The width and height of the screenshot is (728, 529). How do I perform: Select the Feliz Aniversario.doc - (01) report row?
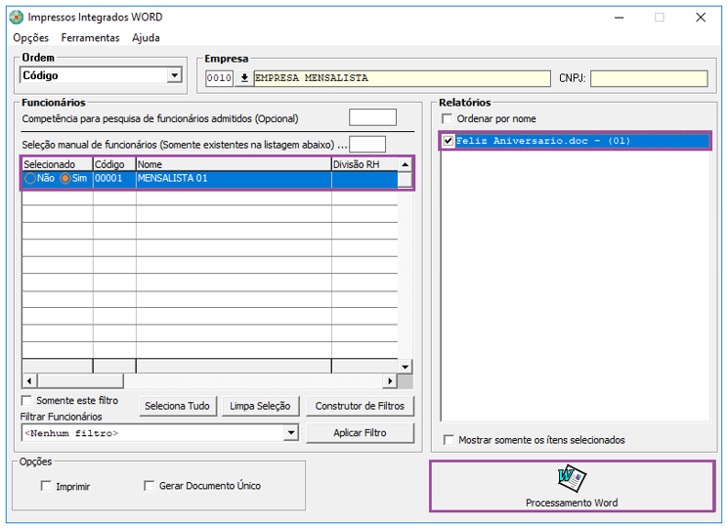(x=575, y=140)
